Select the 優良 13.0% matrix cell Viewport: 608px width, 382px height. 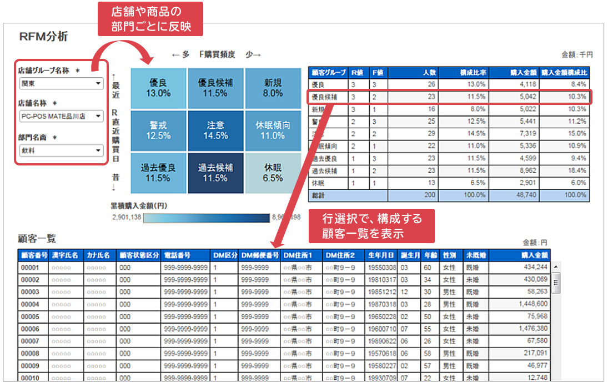click(x=158, y=88)
